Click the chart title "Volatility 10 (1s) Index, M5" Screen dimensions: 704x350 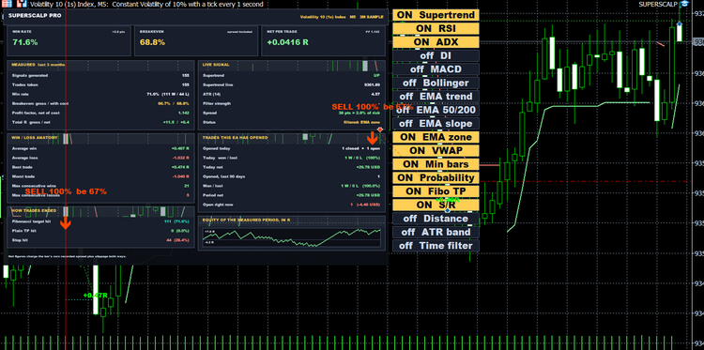(x=69, y=4)
